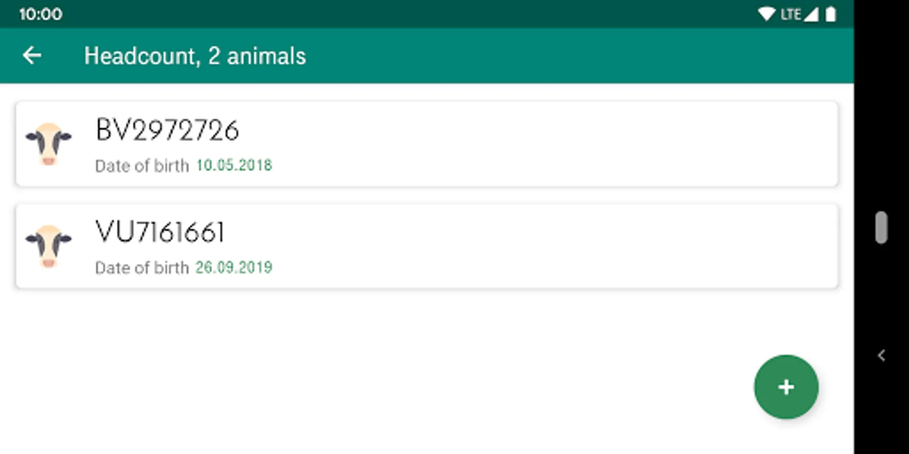The width and height of the screenshot is (909, 454).
Task: Click cow icon beside VU7161661
Action: pyautogui.click(x=48, y=246)
